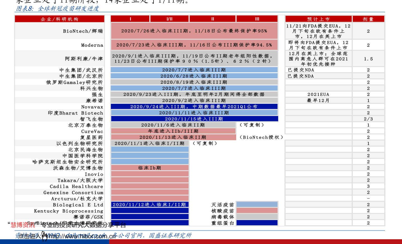The image size is (402, 244).
Task: Click the 阿斯利康/牛津 row label
Action: pyautogui.click(x=84, y=59)
